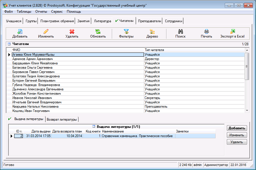Open the Отчеты menu
This screenshot has width=256, height=170.
(41, 12)
